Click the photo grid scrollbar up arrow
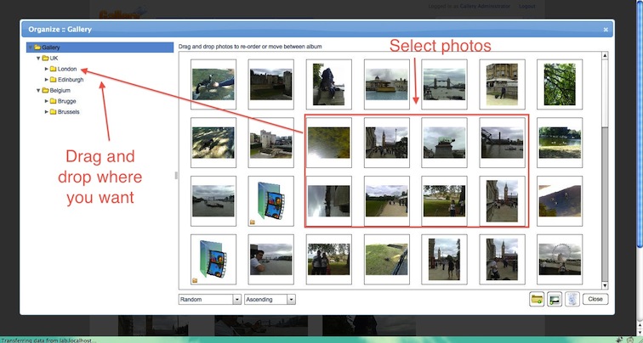This screenshot has height=343, width=643. (605, 56)
